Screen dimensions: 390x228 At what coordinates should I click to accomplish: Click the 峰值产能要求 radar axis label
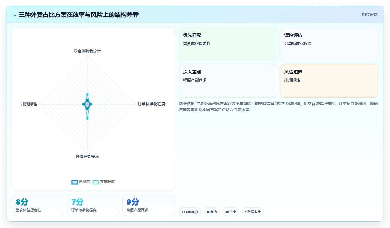coord(87,156)
